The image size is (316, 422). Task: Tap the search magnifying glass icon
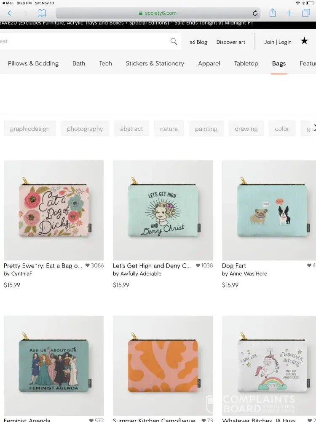[174, 41]
